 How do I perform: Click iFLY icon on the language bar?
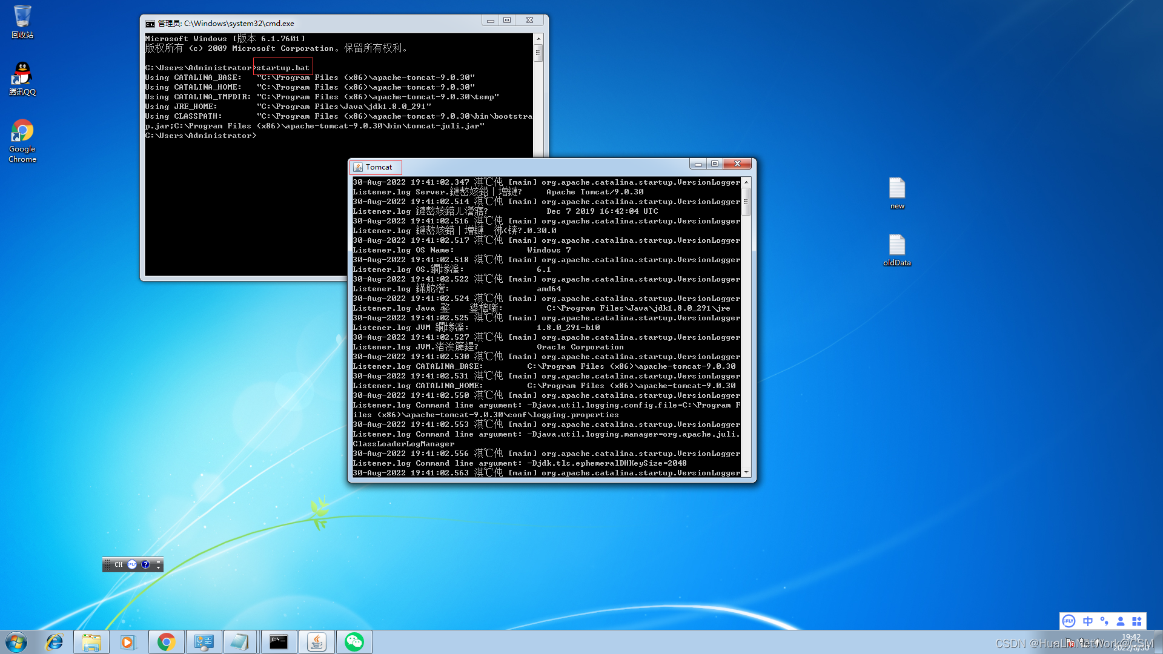pyautogui.click(x=132, y=564)
